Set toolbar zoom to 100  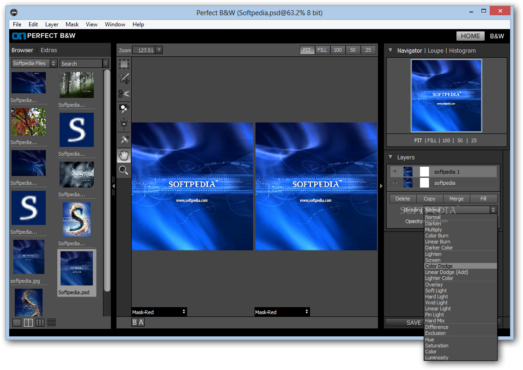tap(338, 50)
